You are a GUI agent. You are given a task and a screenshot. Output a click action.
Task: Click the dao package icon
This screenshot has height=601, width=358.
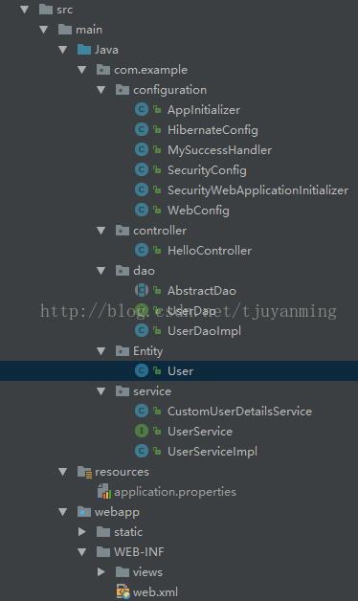coord(123,270)
